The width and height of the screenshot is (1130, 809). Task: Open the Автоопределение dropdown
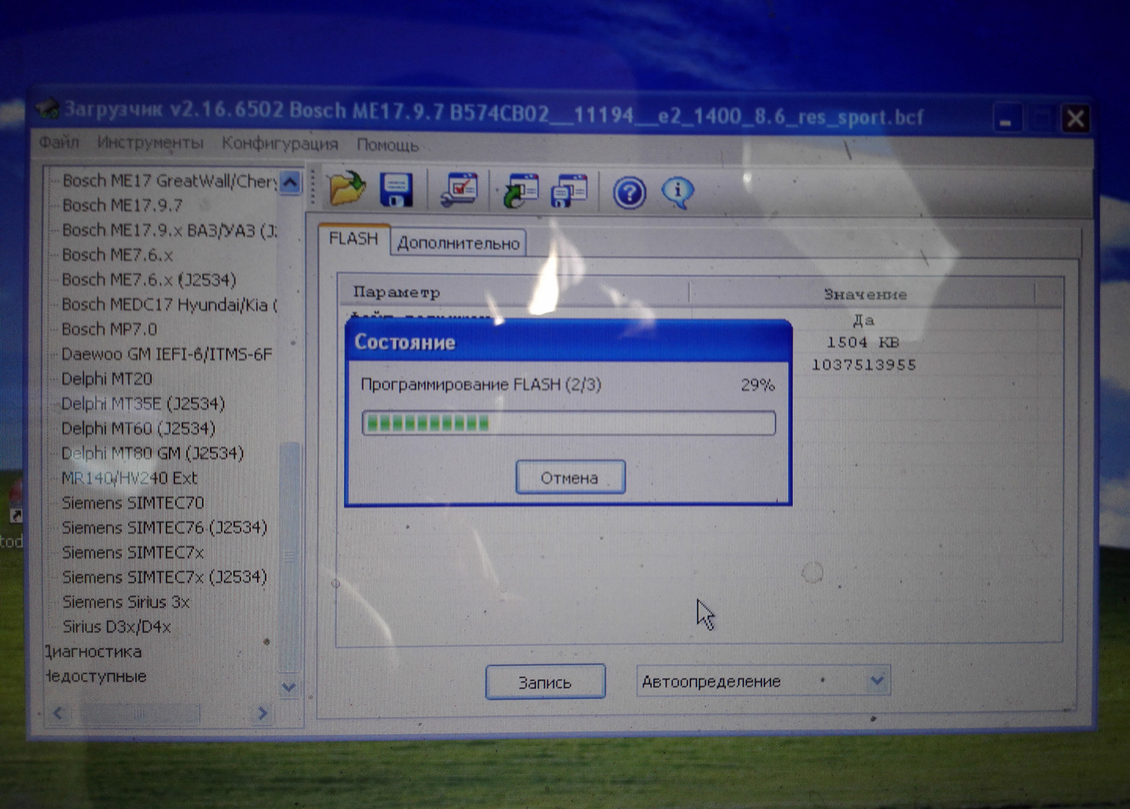point(763,681)
